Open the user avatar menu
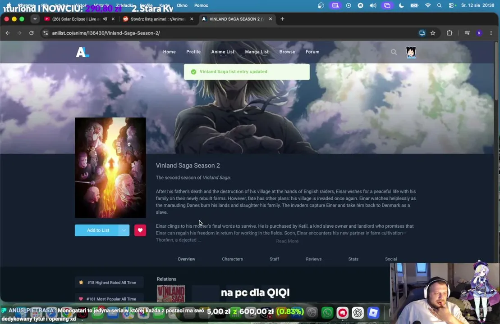The height and width of the screenshot is (324, 500). 411,52
